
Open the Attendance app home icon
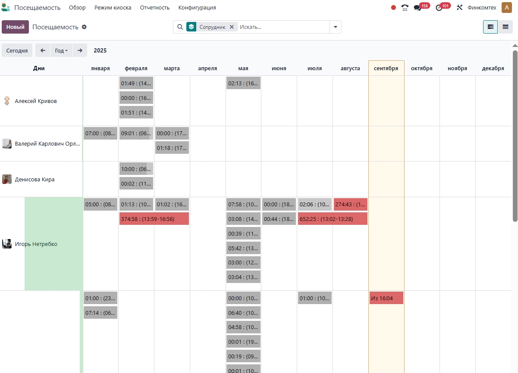[x=6, y=8]
